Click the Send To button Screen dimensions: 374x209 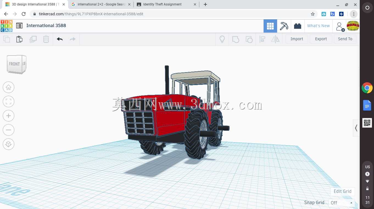coord(345,39)
